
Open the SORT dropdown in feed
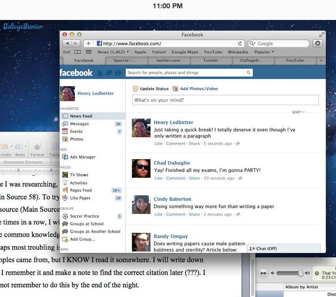pos(298,112)
